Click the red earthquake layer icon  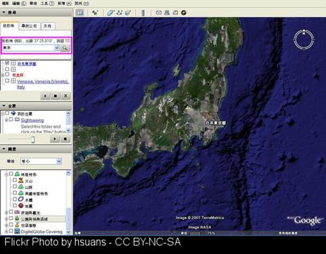(x=21, y=206)
